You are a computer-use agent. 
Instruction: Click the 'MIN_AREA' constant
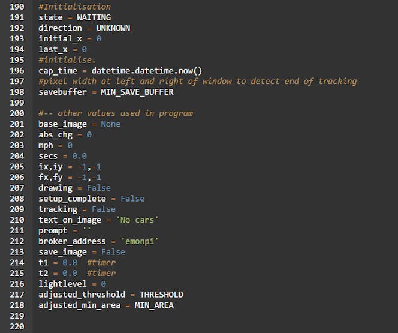(x=154, y=305)
